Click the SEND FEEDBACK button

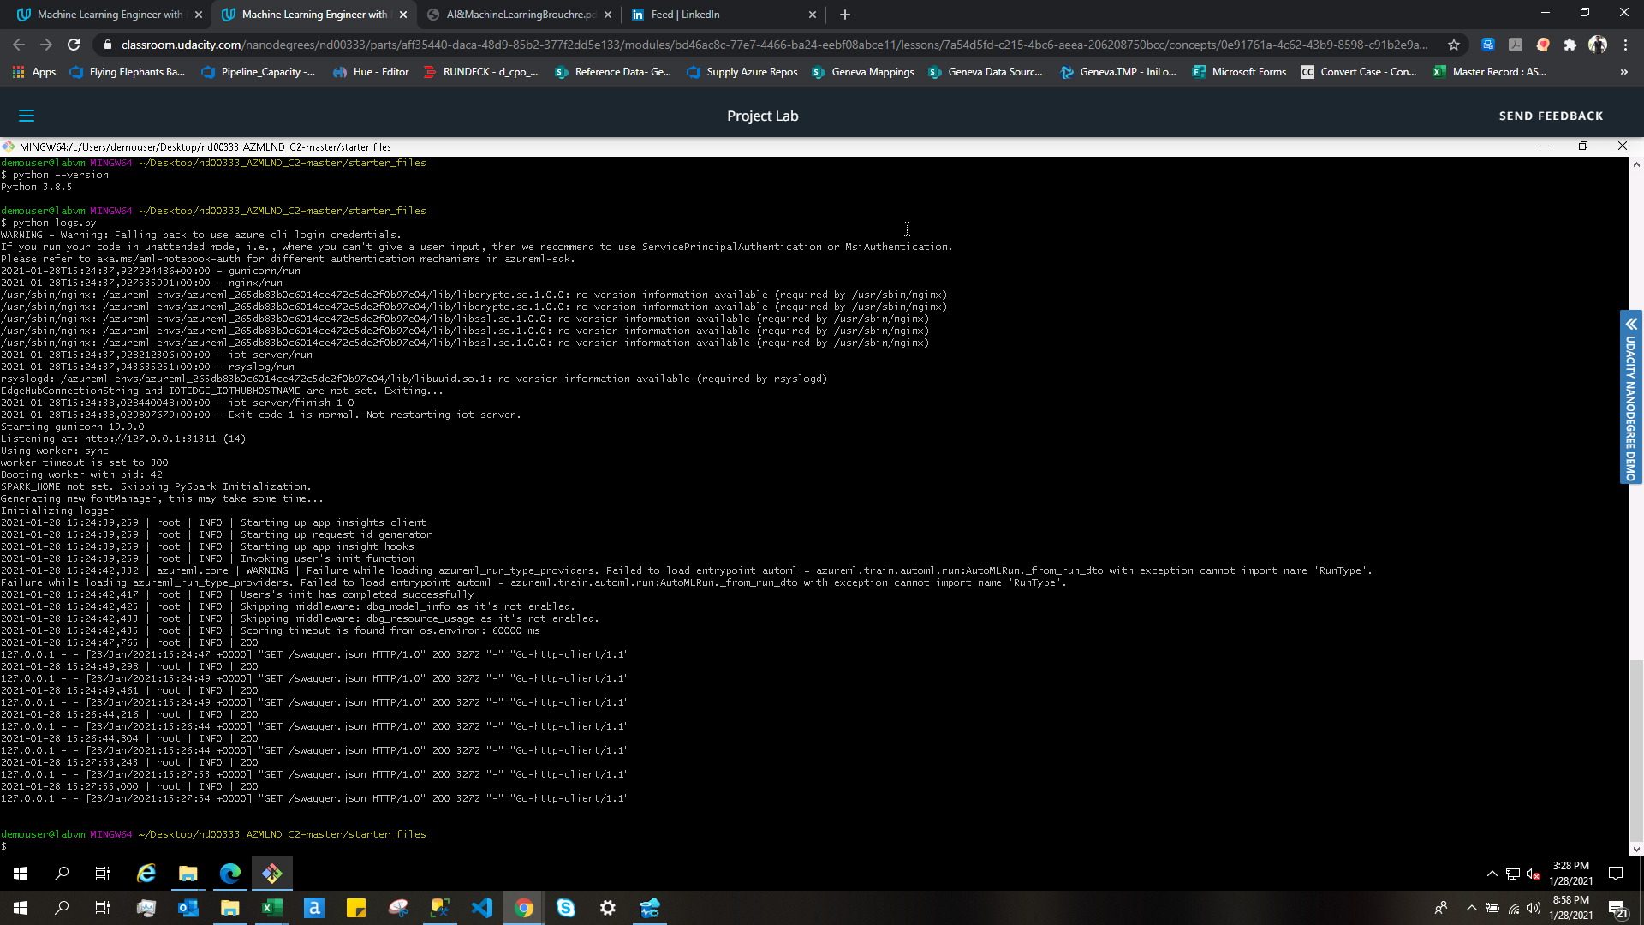coord(1551,116)
